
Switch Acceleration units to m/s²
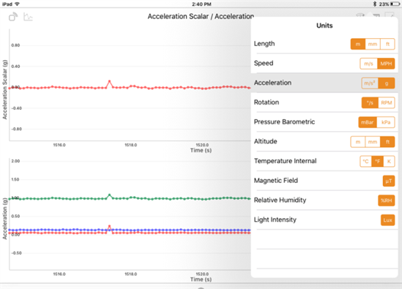click(370, 83)
